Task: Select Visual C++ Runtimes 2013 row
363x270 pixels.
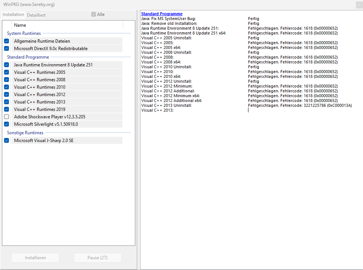Action: click(x=67, y=102)
